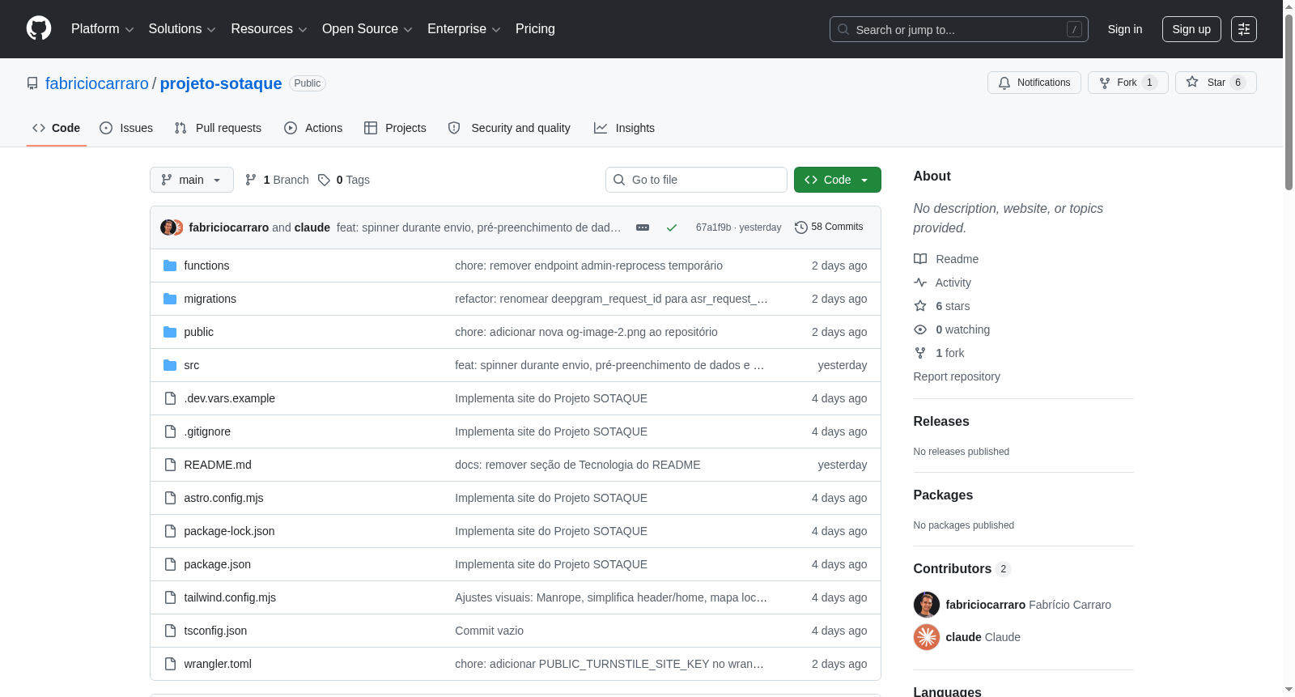
Task: Expand the Enterprise menu
Action: (x=464, y=29)
